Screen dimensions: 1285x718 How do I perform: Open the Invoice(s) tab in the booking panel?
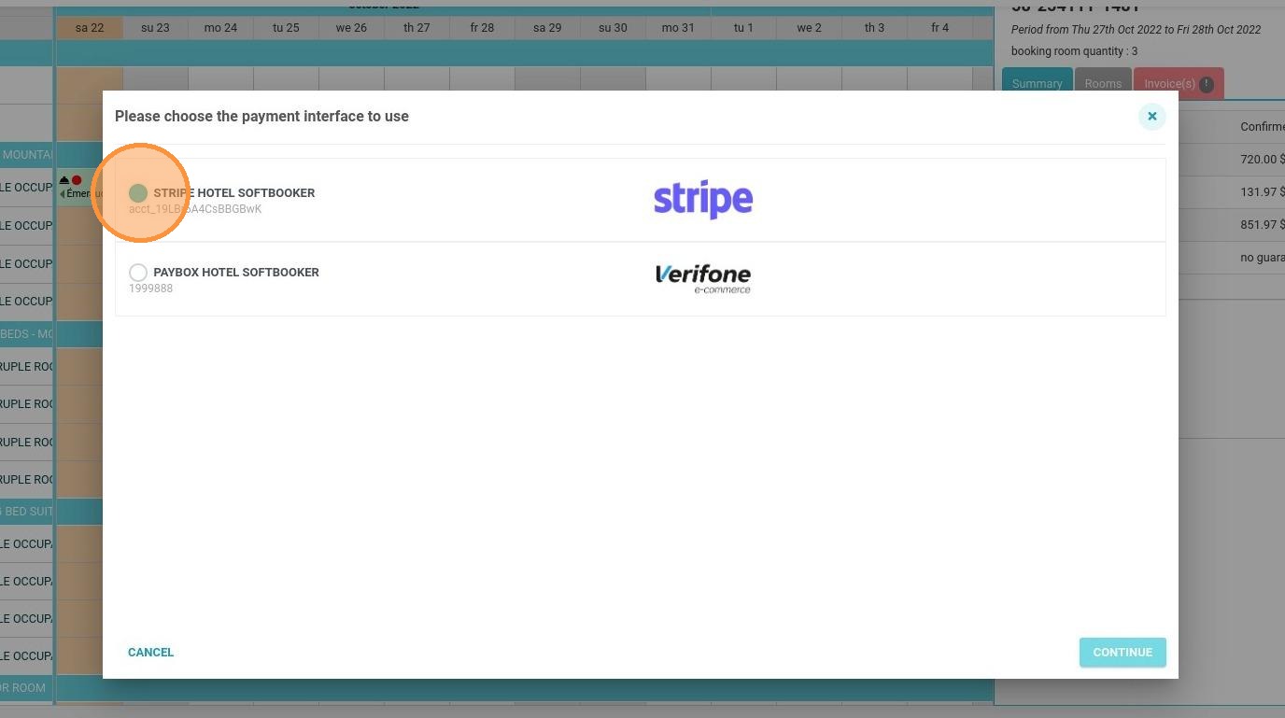pos(1179,83)
